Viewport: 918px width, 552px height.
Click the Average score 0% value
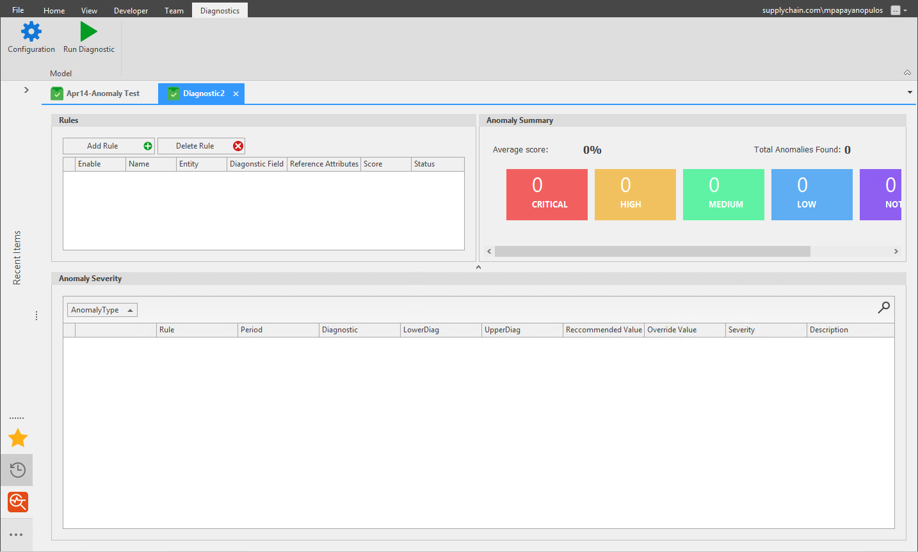click(592, 150)
